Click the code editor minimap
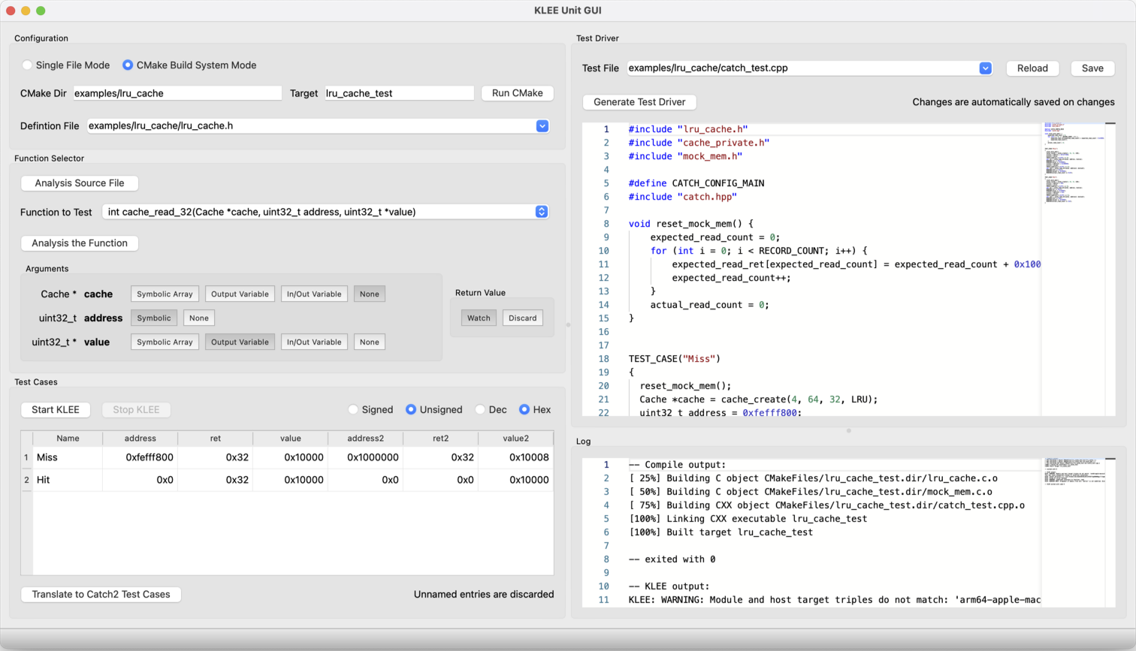Image resolution: width=1136 pixels, height=651 pixels. point(1072,269)
